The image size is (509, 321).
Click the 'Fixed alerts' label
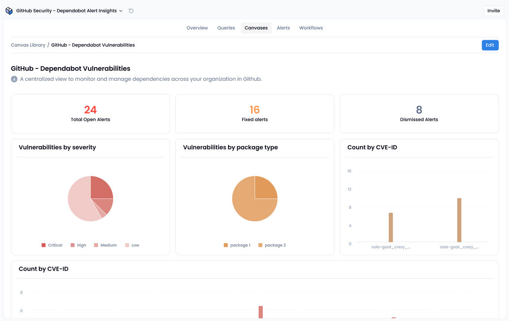pos(255,120)
